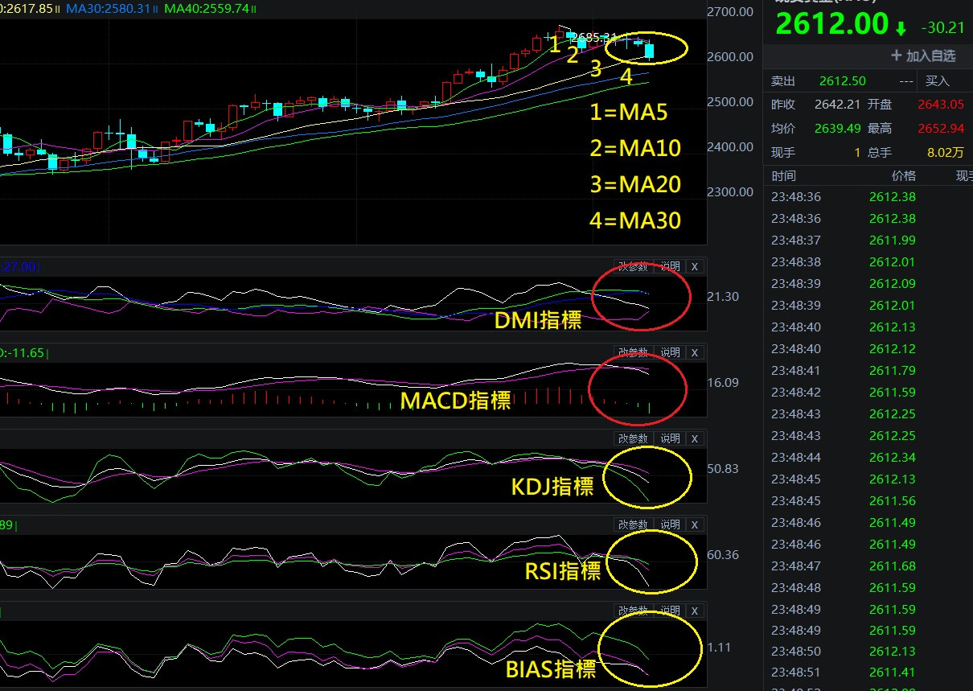Image resolution: width=973 pixels, height=691 pixels.
Task: Close the 1.11 indicator panel with X
Action: pyautogui.click(x=696, y=611)
